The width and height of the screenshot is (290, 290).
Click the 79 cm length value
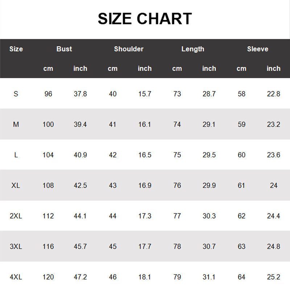point(177,277)
